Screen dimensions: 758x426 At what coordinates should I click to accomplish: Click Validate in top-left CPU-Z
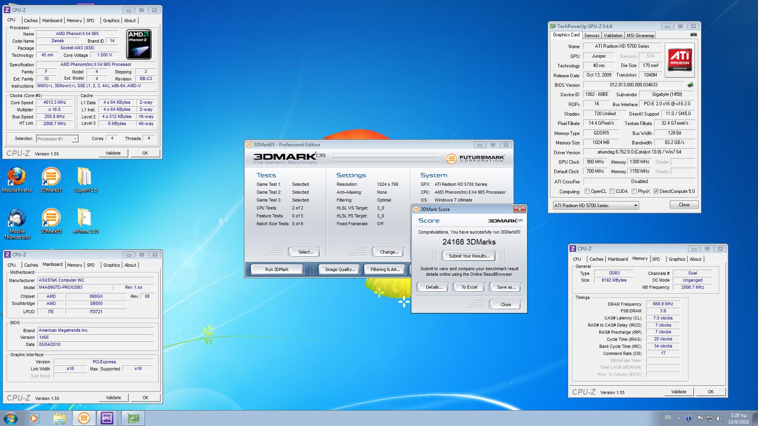(x=113, y=153)
